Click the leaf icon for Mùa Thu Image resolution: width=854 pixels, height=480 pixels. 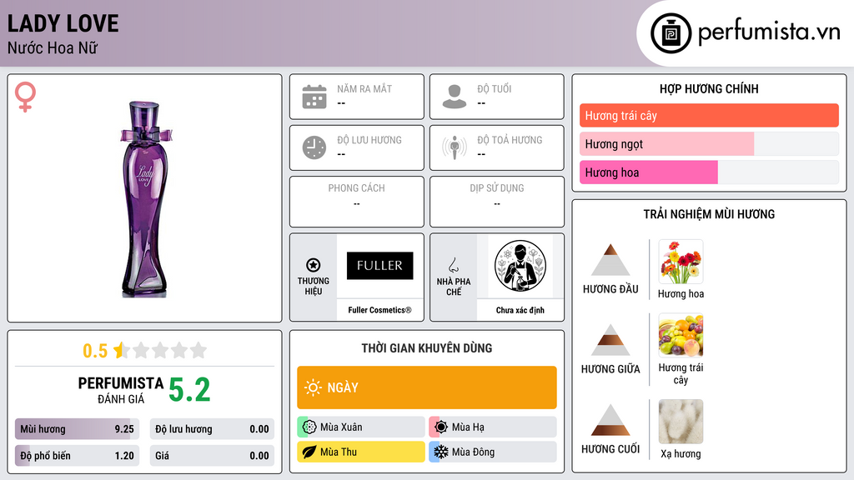tap(309, 452)
